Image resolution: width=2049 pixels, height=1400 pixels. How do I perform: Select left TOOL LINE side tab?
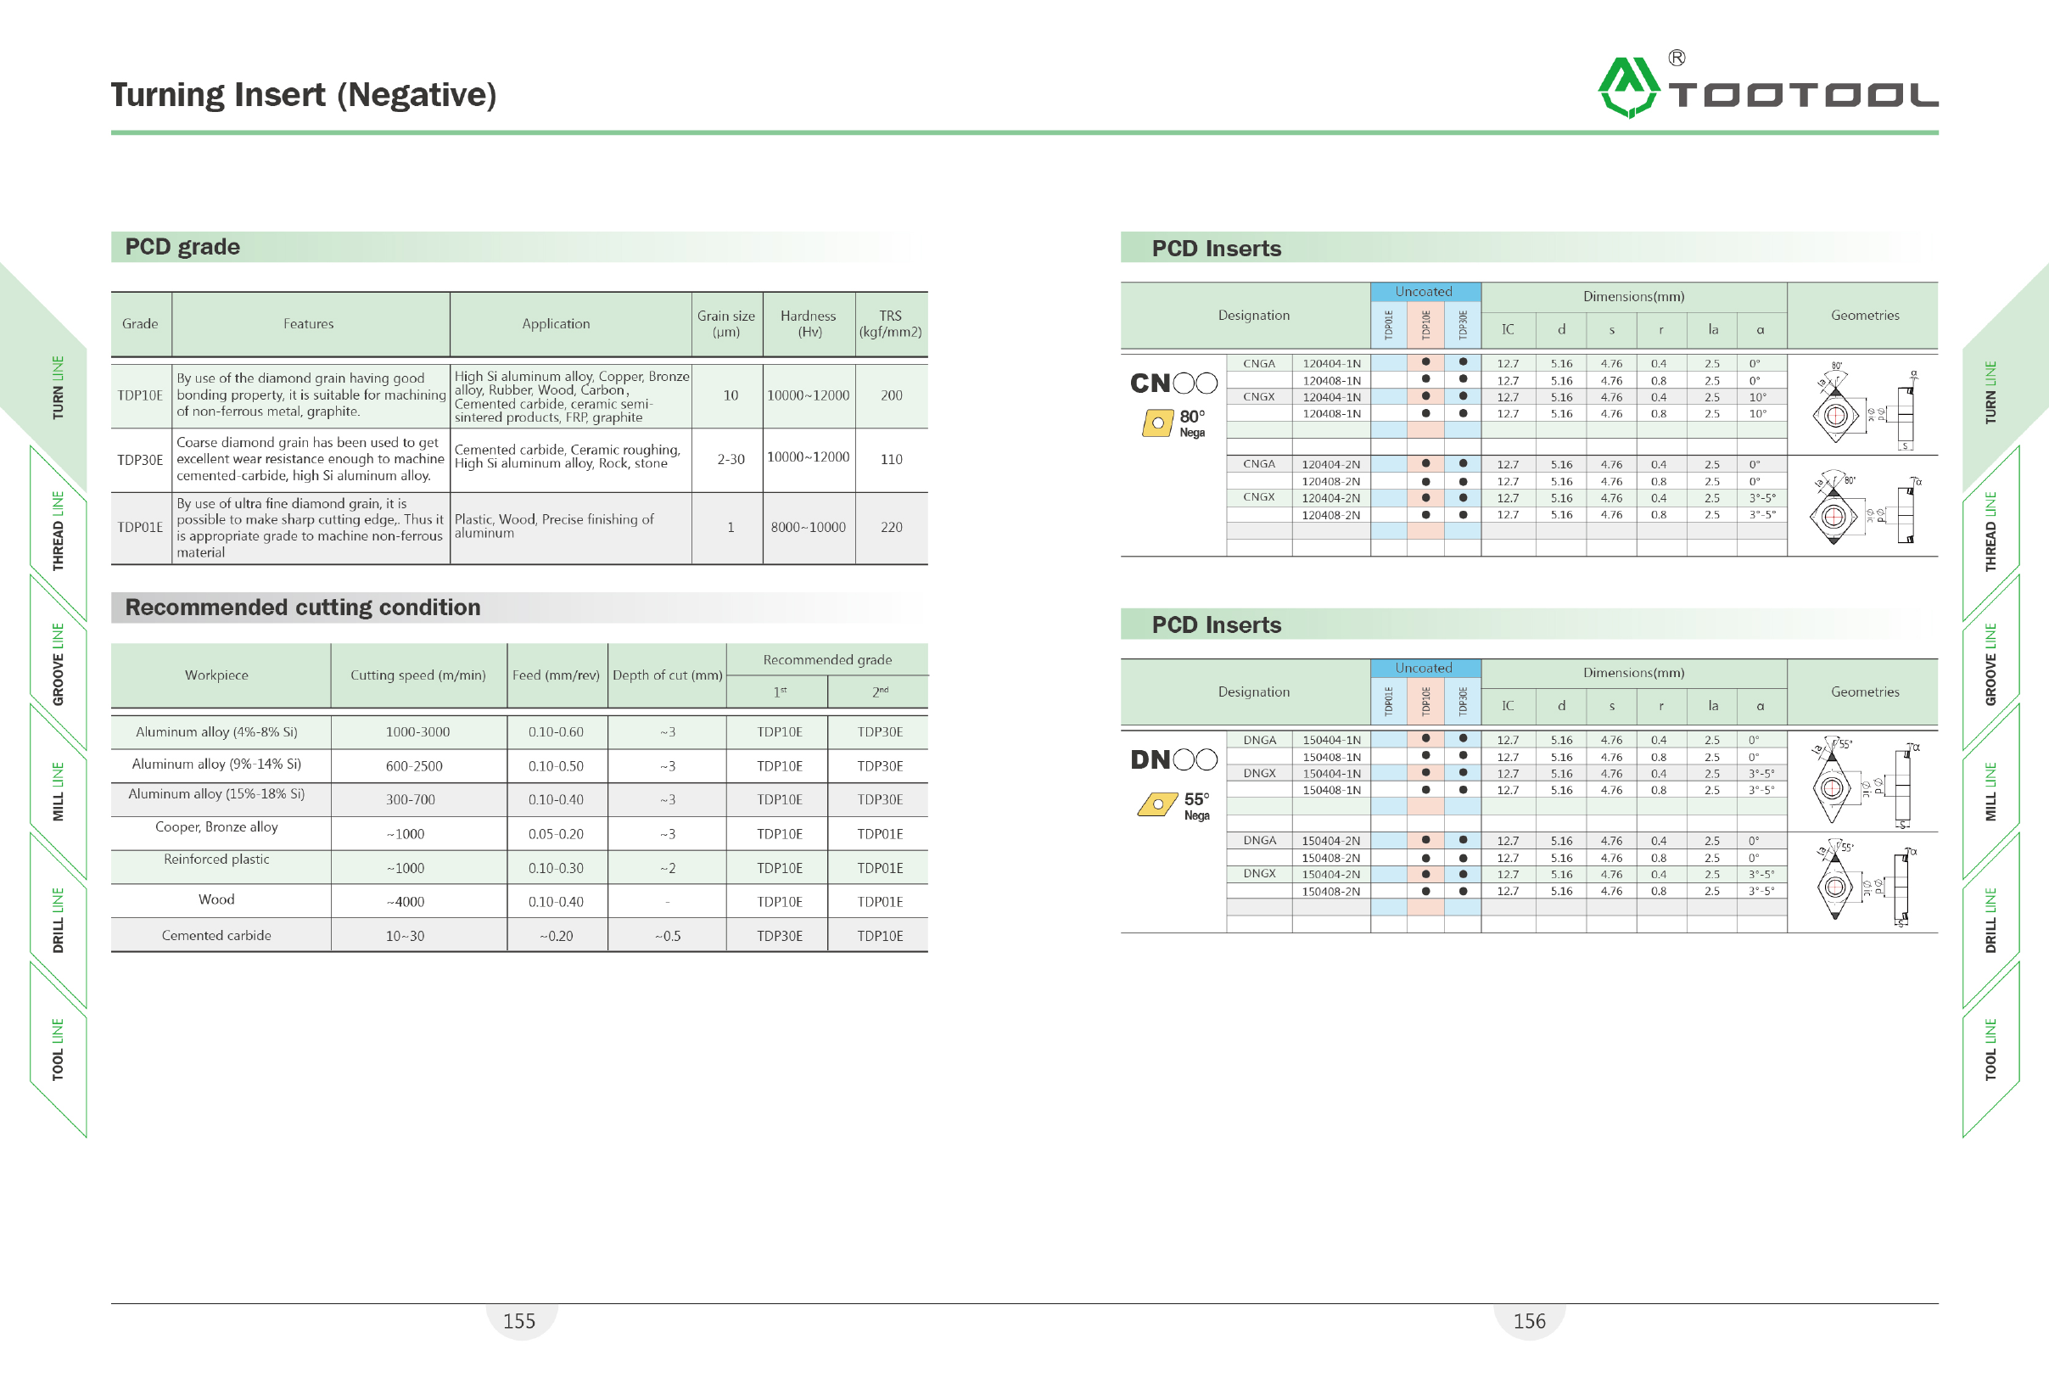click(x=59, y=1050)
